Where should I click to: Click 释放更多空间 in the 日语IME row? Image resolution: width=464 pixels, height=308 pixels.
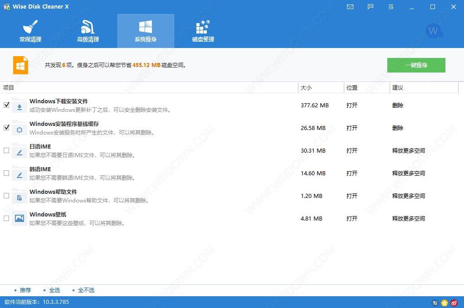pyautogui.click(x=409, y=151)
